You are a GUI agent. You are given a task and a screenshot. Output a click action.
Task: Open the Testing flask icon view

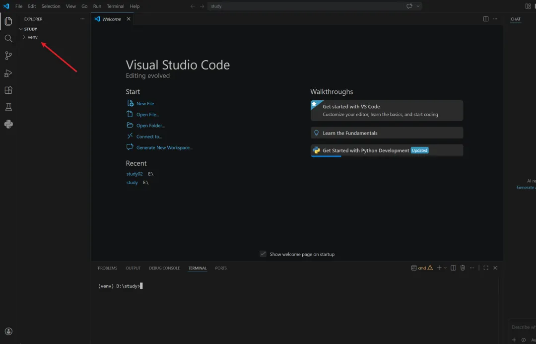(x=8, y=107)
